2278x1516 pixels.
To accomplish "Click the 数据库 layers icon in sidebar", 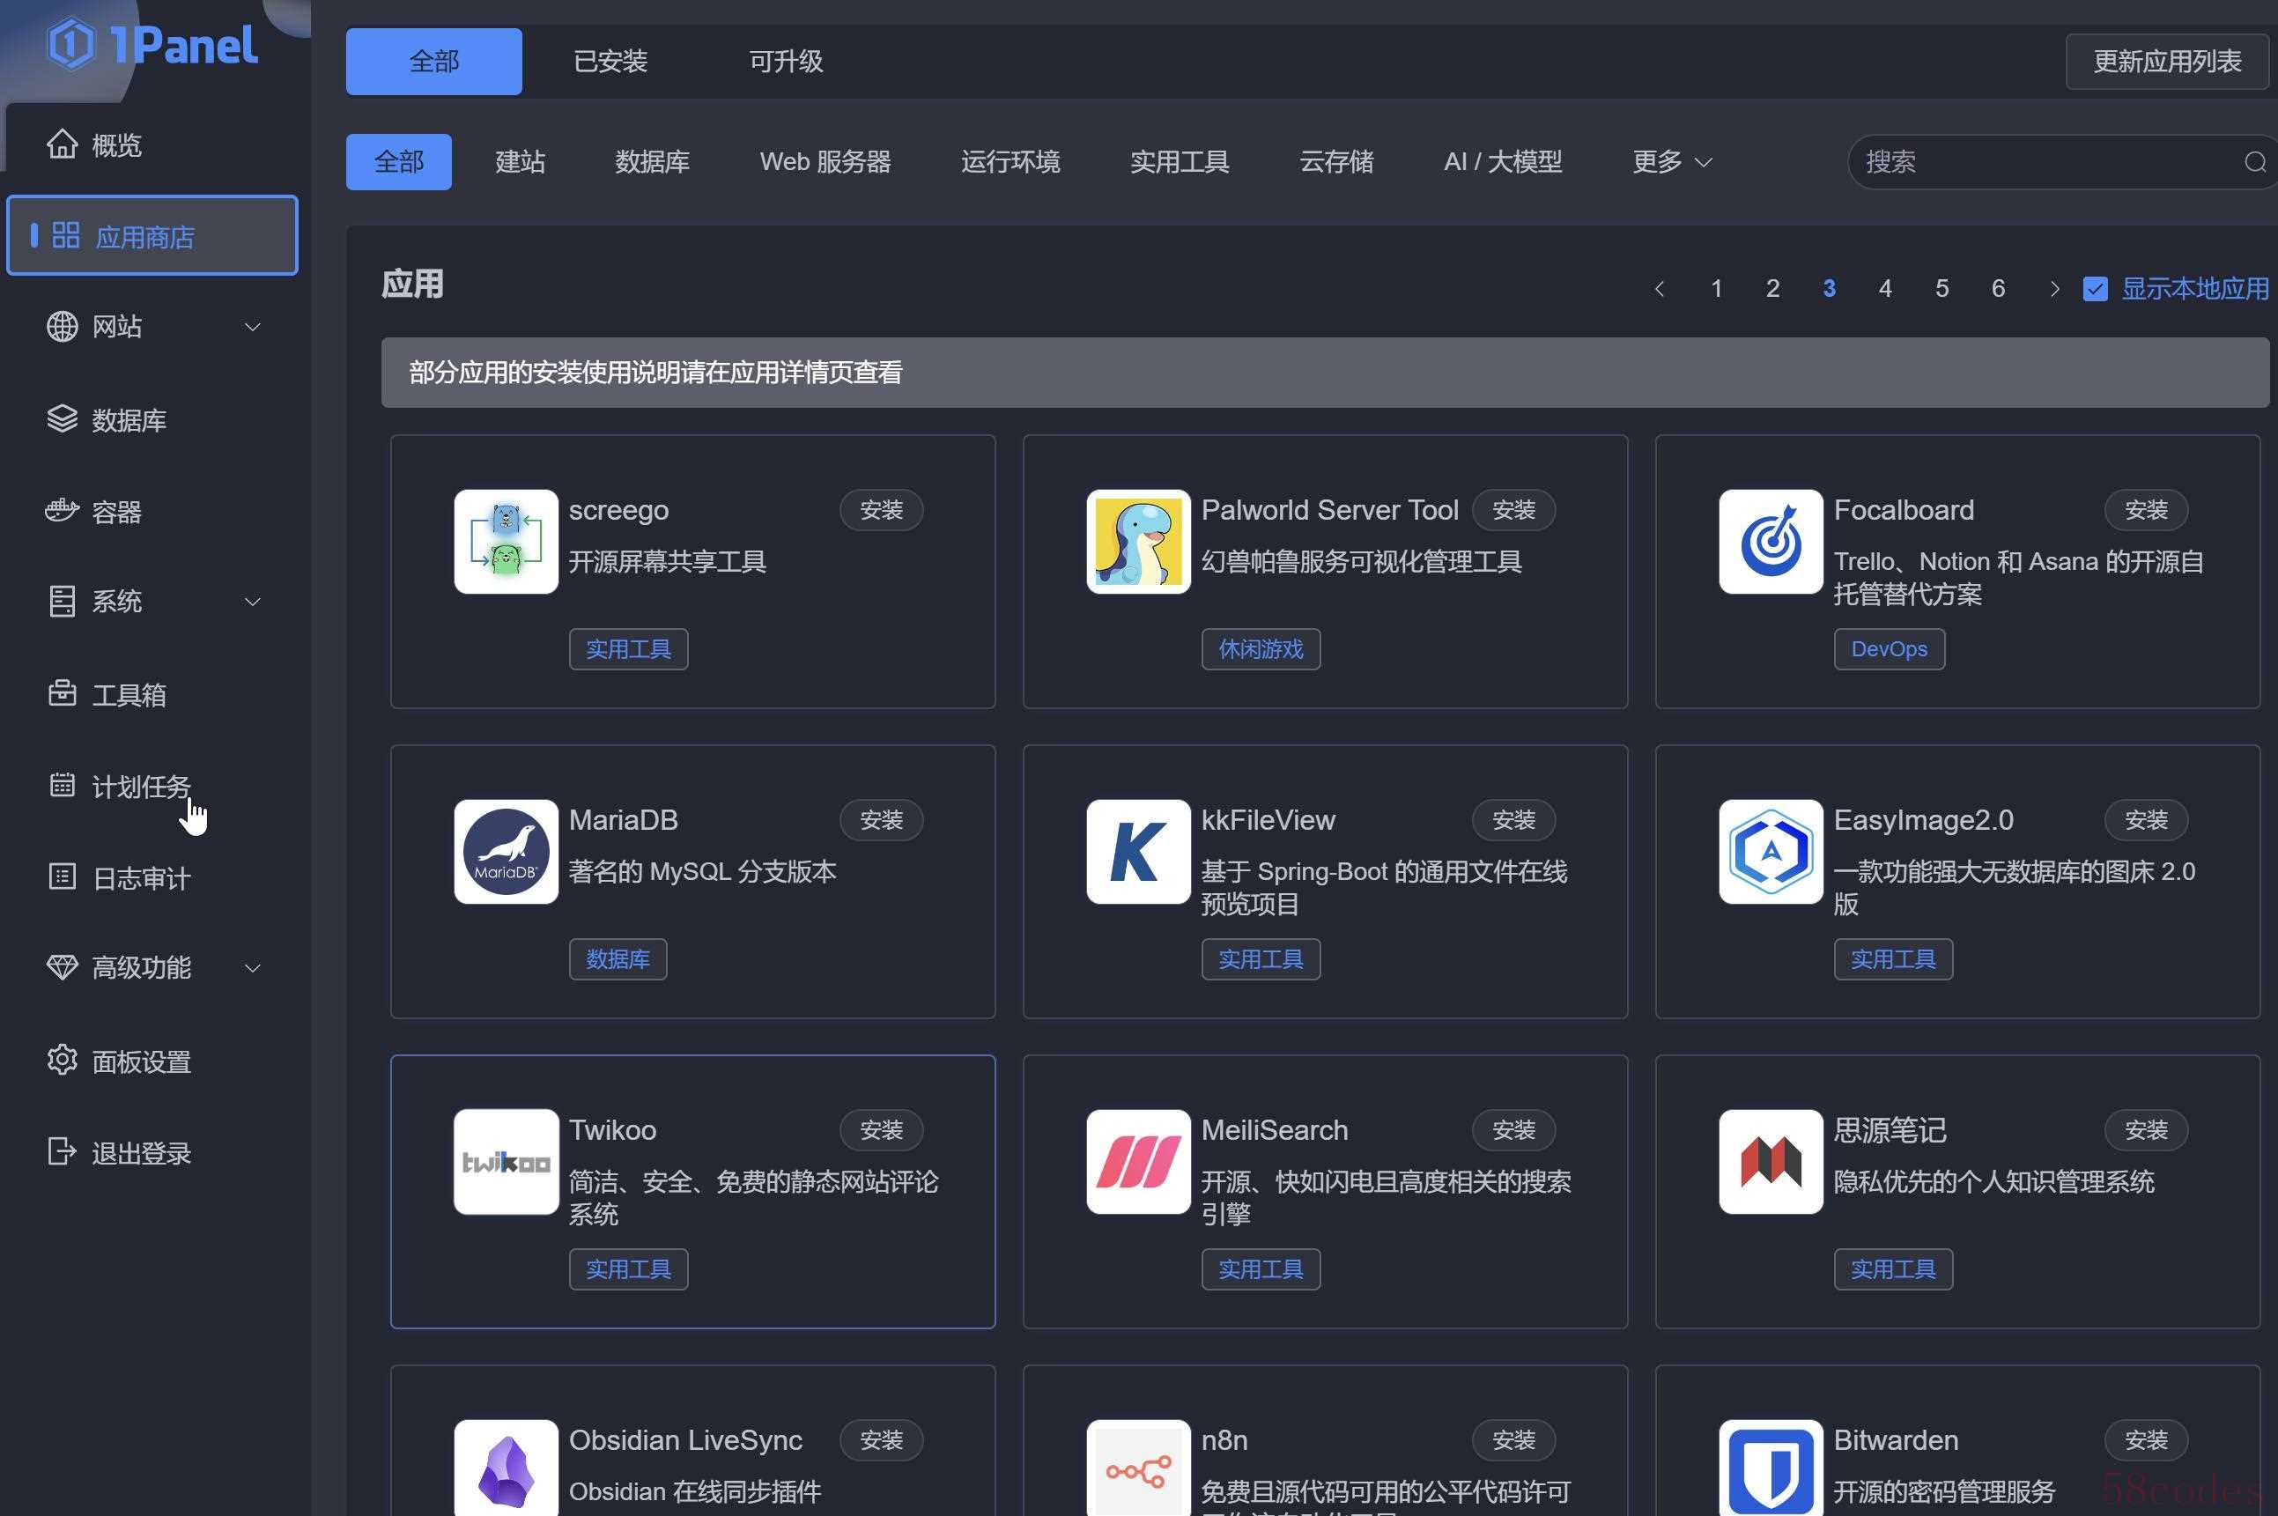I will pos(62,418).
